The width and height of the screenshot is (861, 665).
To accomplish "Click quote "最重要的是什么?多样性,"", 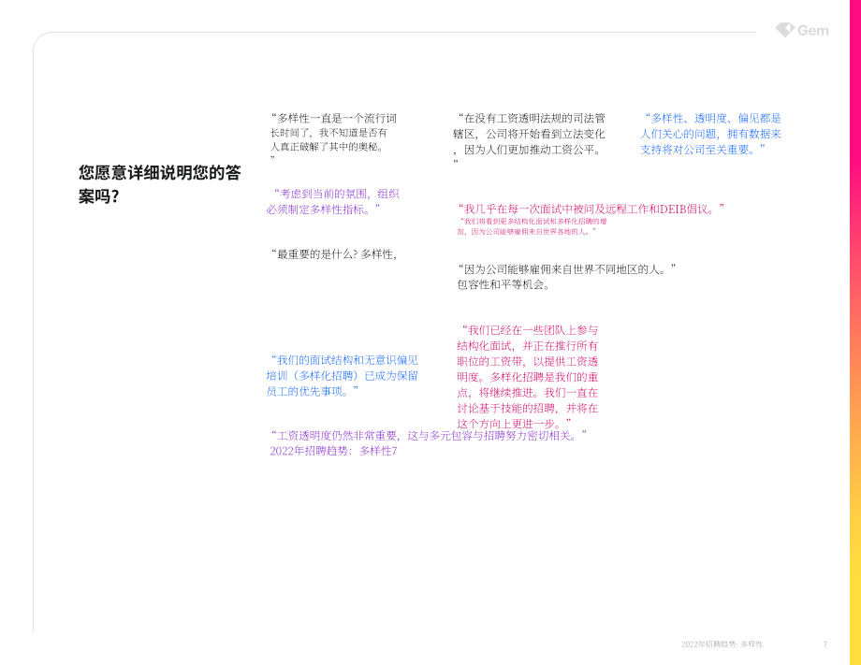I will [x=333, y=254].
